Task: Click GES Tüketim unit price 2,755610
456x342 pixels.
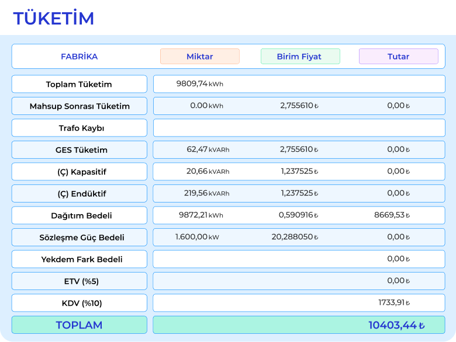Action: click(x=299, y=149)
